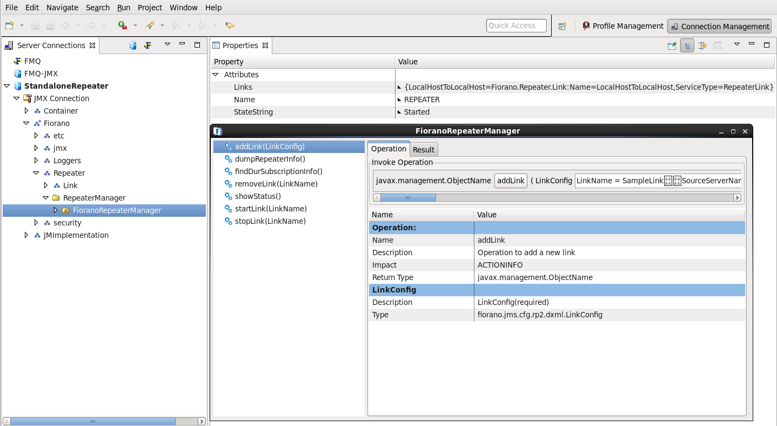Click the FioranoRepeaterManager dialog title icon
The image size is (777, 426).
pyautogui.click(x=218, y=131)
